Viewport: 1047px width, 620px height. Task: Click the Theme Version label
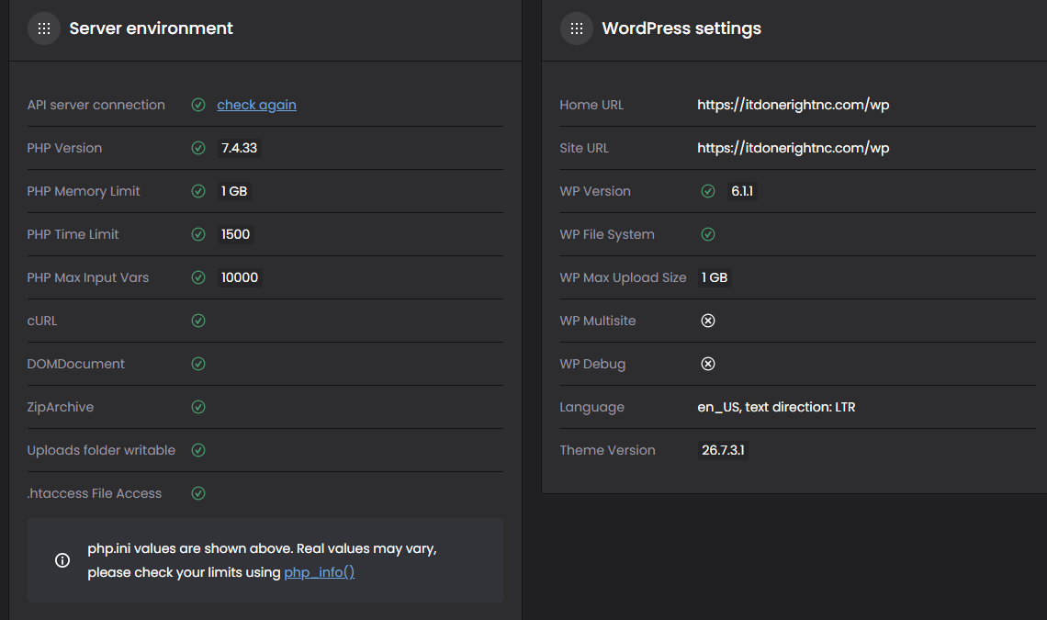click(608, 450)
